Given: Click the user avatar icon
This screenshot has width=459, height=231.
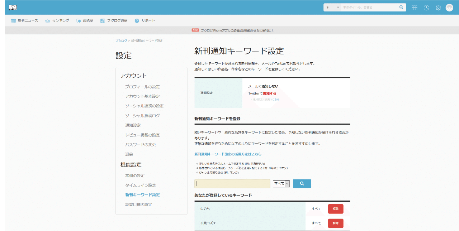Looking at the screenshot, I should click(x=450, y=7).
